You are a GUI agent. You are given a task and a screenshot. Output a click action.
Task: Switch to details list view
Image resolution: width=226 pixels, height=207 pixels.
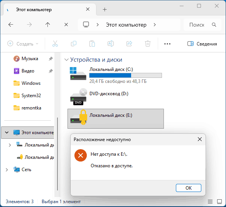[x=210, y=202]
